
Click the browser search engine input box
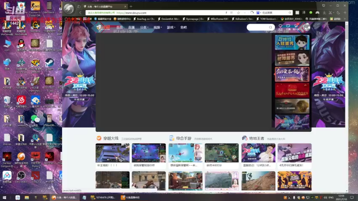pos(275,13)
